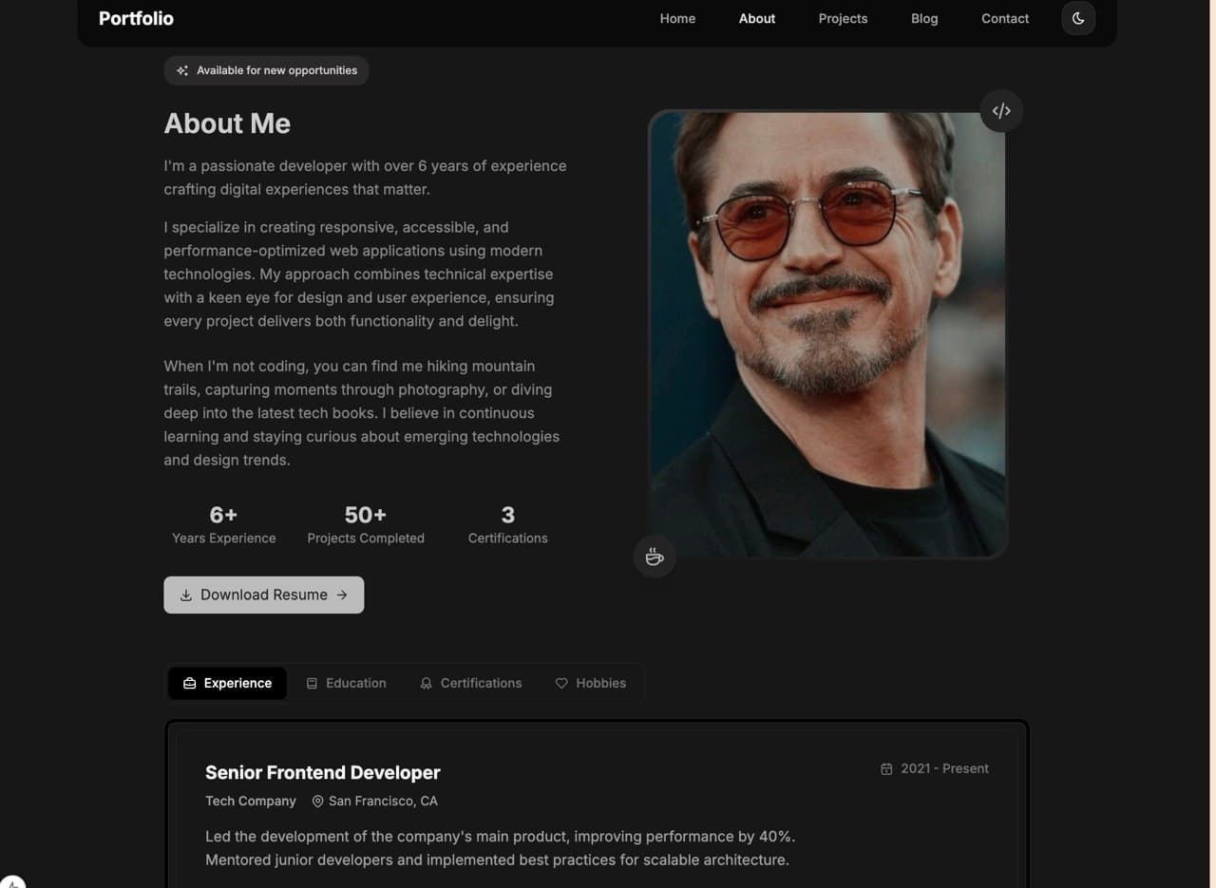Open the Experience section

point(227,683)
